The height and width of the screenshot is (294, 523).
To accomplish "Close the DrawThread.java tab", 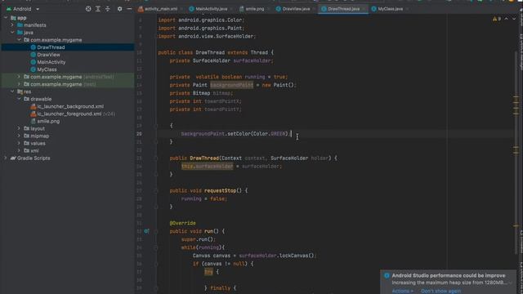I will coord(364,9).
